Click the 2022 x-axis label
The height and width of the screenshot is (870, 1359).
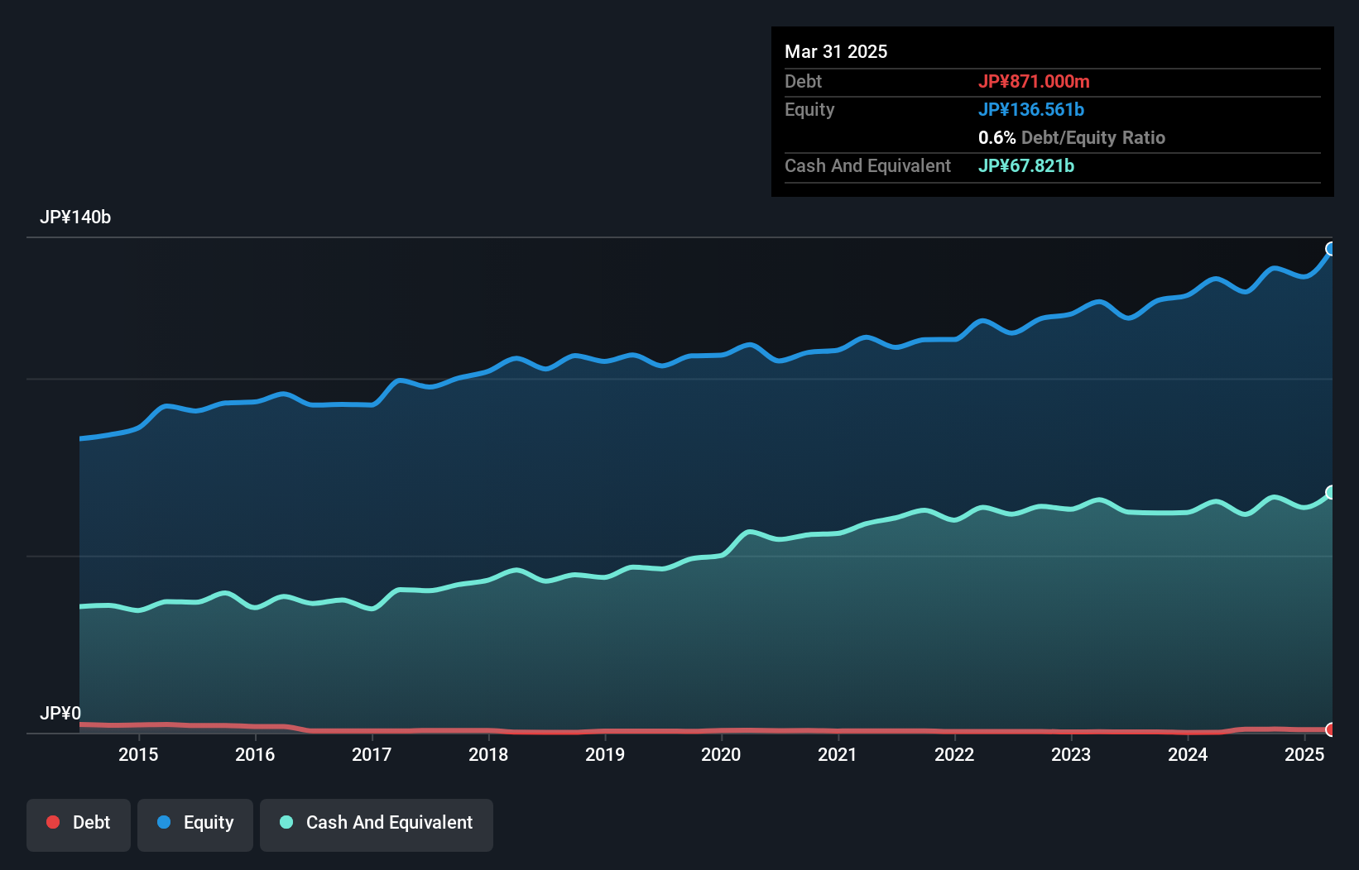(x=954, y=754)
